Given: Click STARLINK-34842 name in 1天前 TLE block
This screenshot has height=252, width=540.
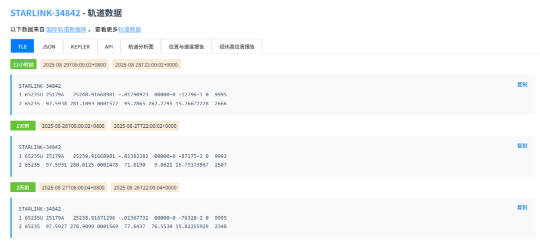Looking at the screenshot, I should point(39,147).
